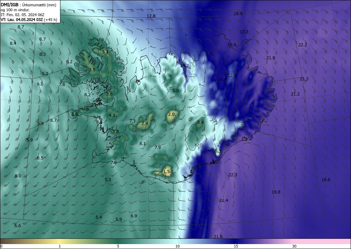
Task: Click the 22.2 value on the map
Action: 303,45
